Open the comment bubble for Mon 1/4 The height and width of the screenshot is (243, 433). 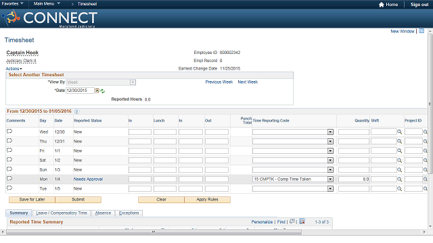click(9, 178)
